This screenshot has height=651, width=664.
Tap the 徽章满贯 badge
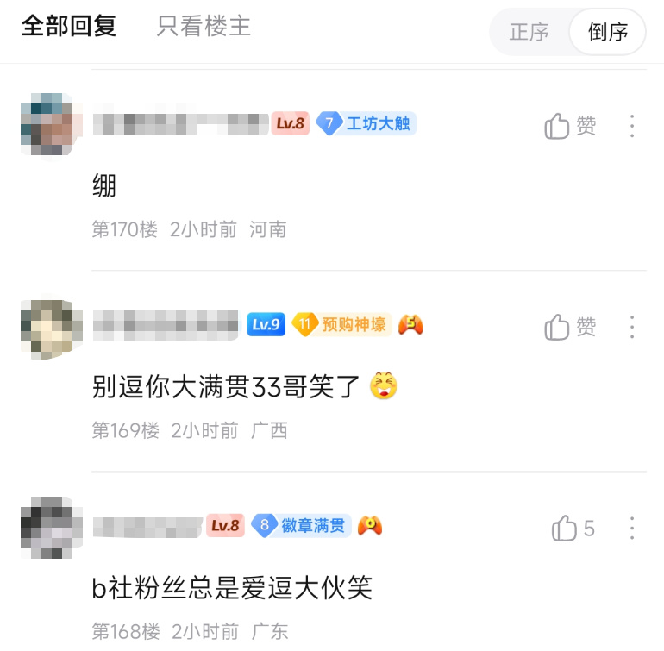(x=302, y=525)
